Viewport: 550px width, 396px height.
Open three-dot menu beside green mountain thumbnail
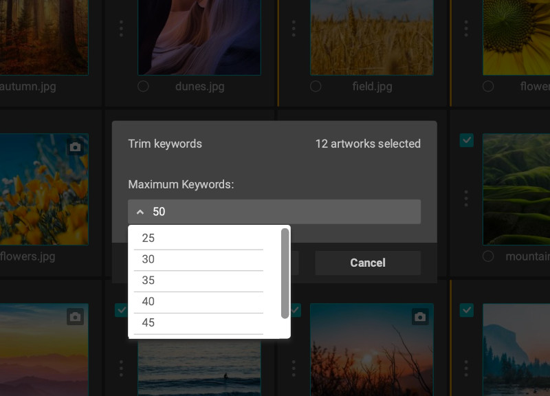point(466,199)
